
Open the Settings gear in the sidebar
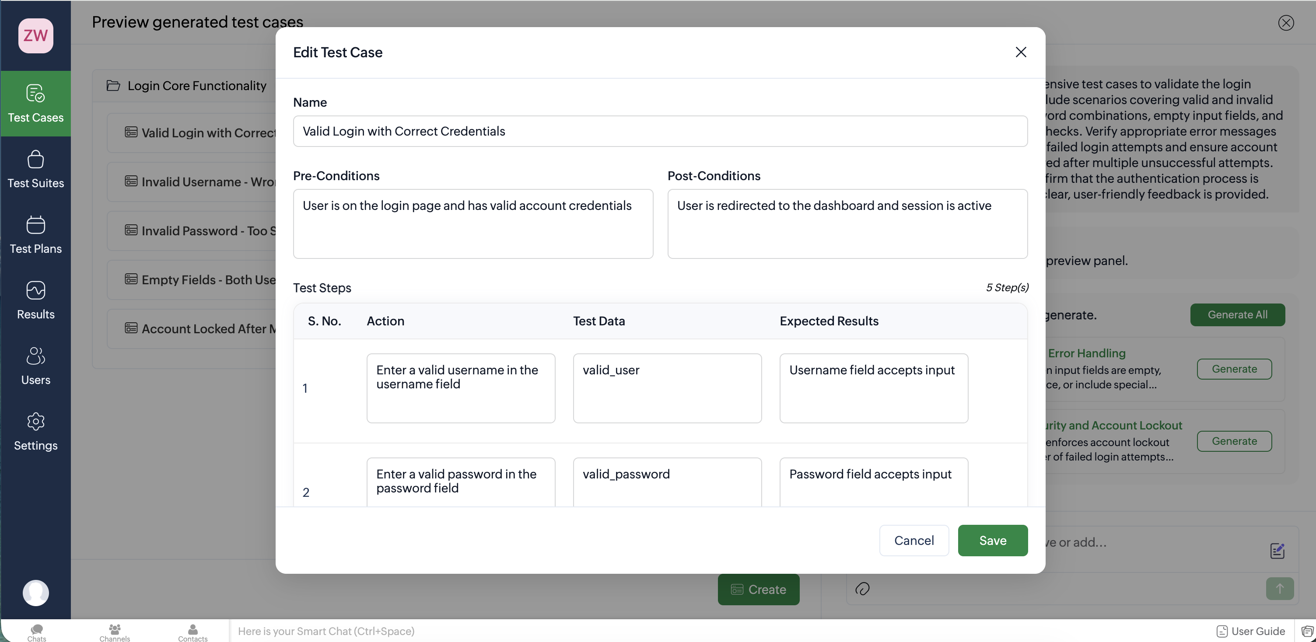36,432
